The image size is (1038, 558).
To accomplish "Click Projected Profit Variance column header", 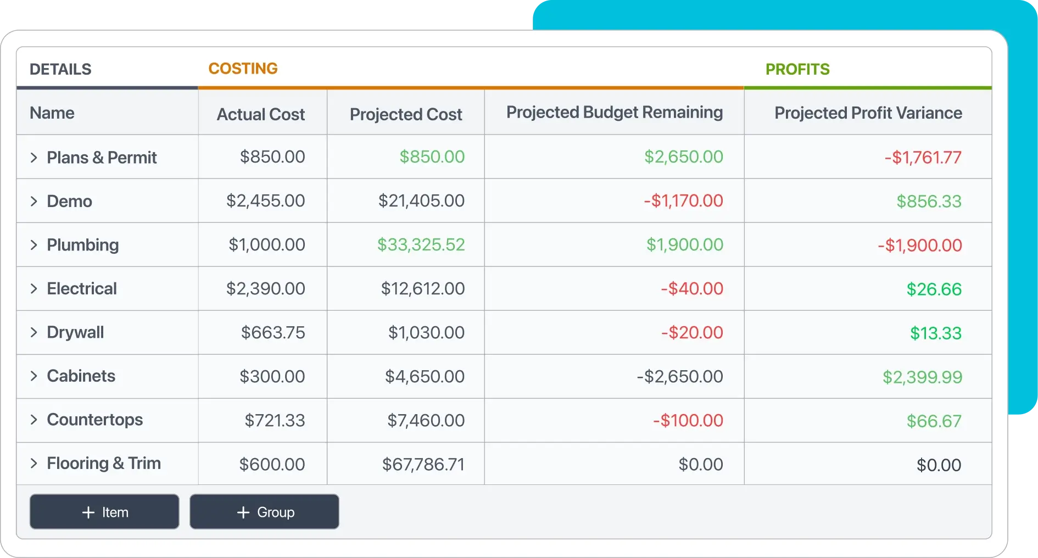I will pos(868,113).
